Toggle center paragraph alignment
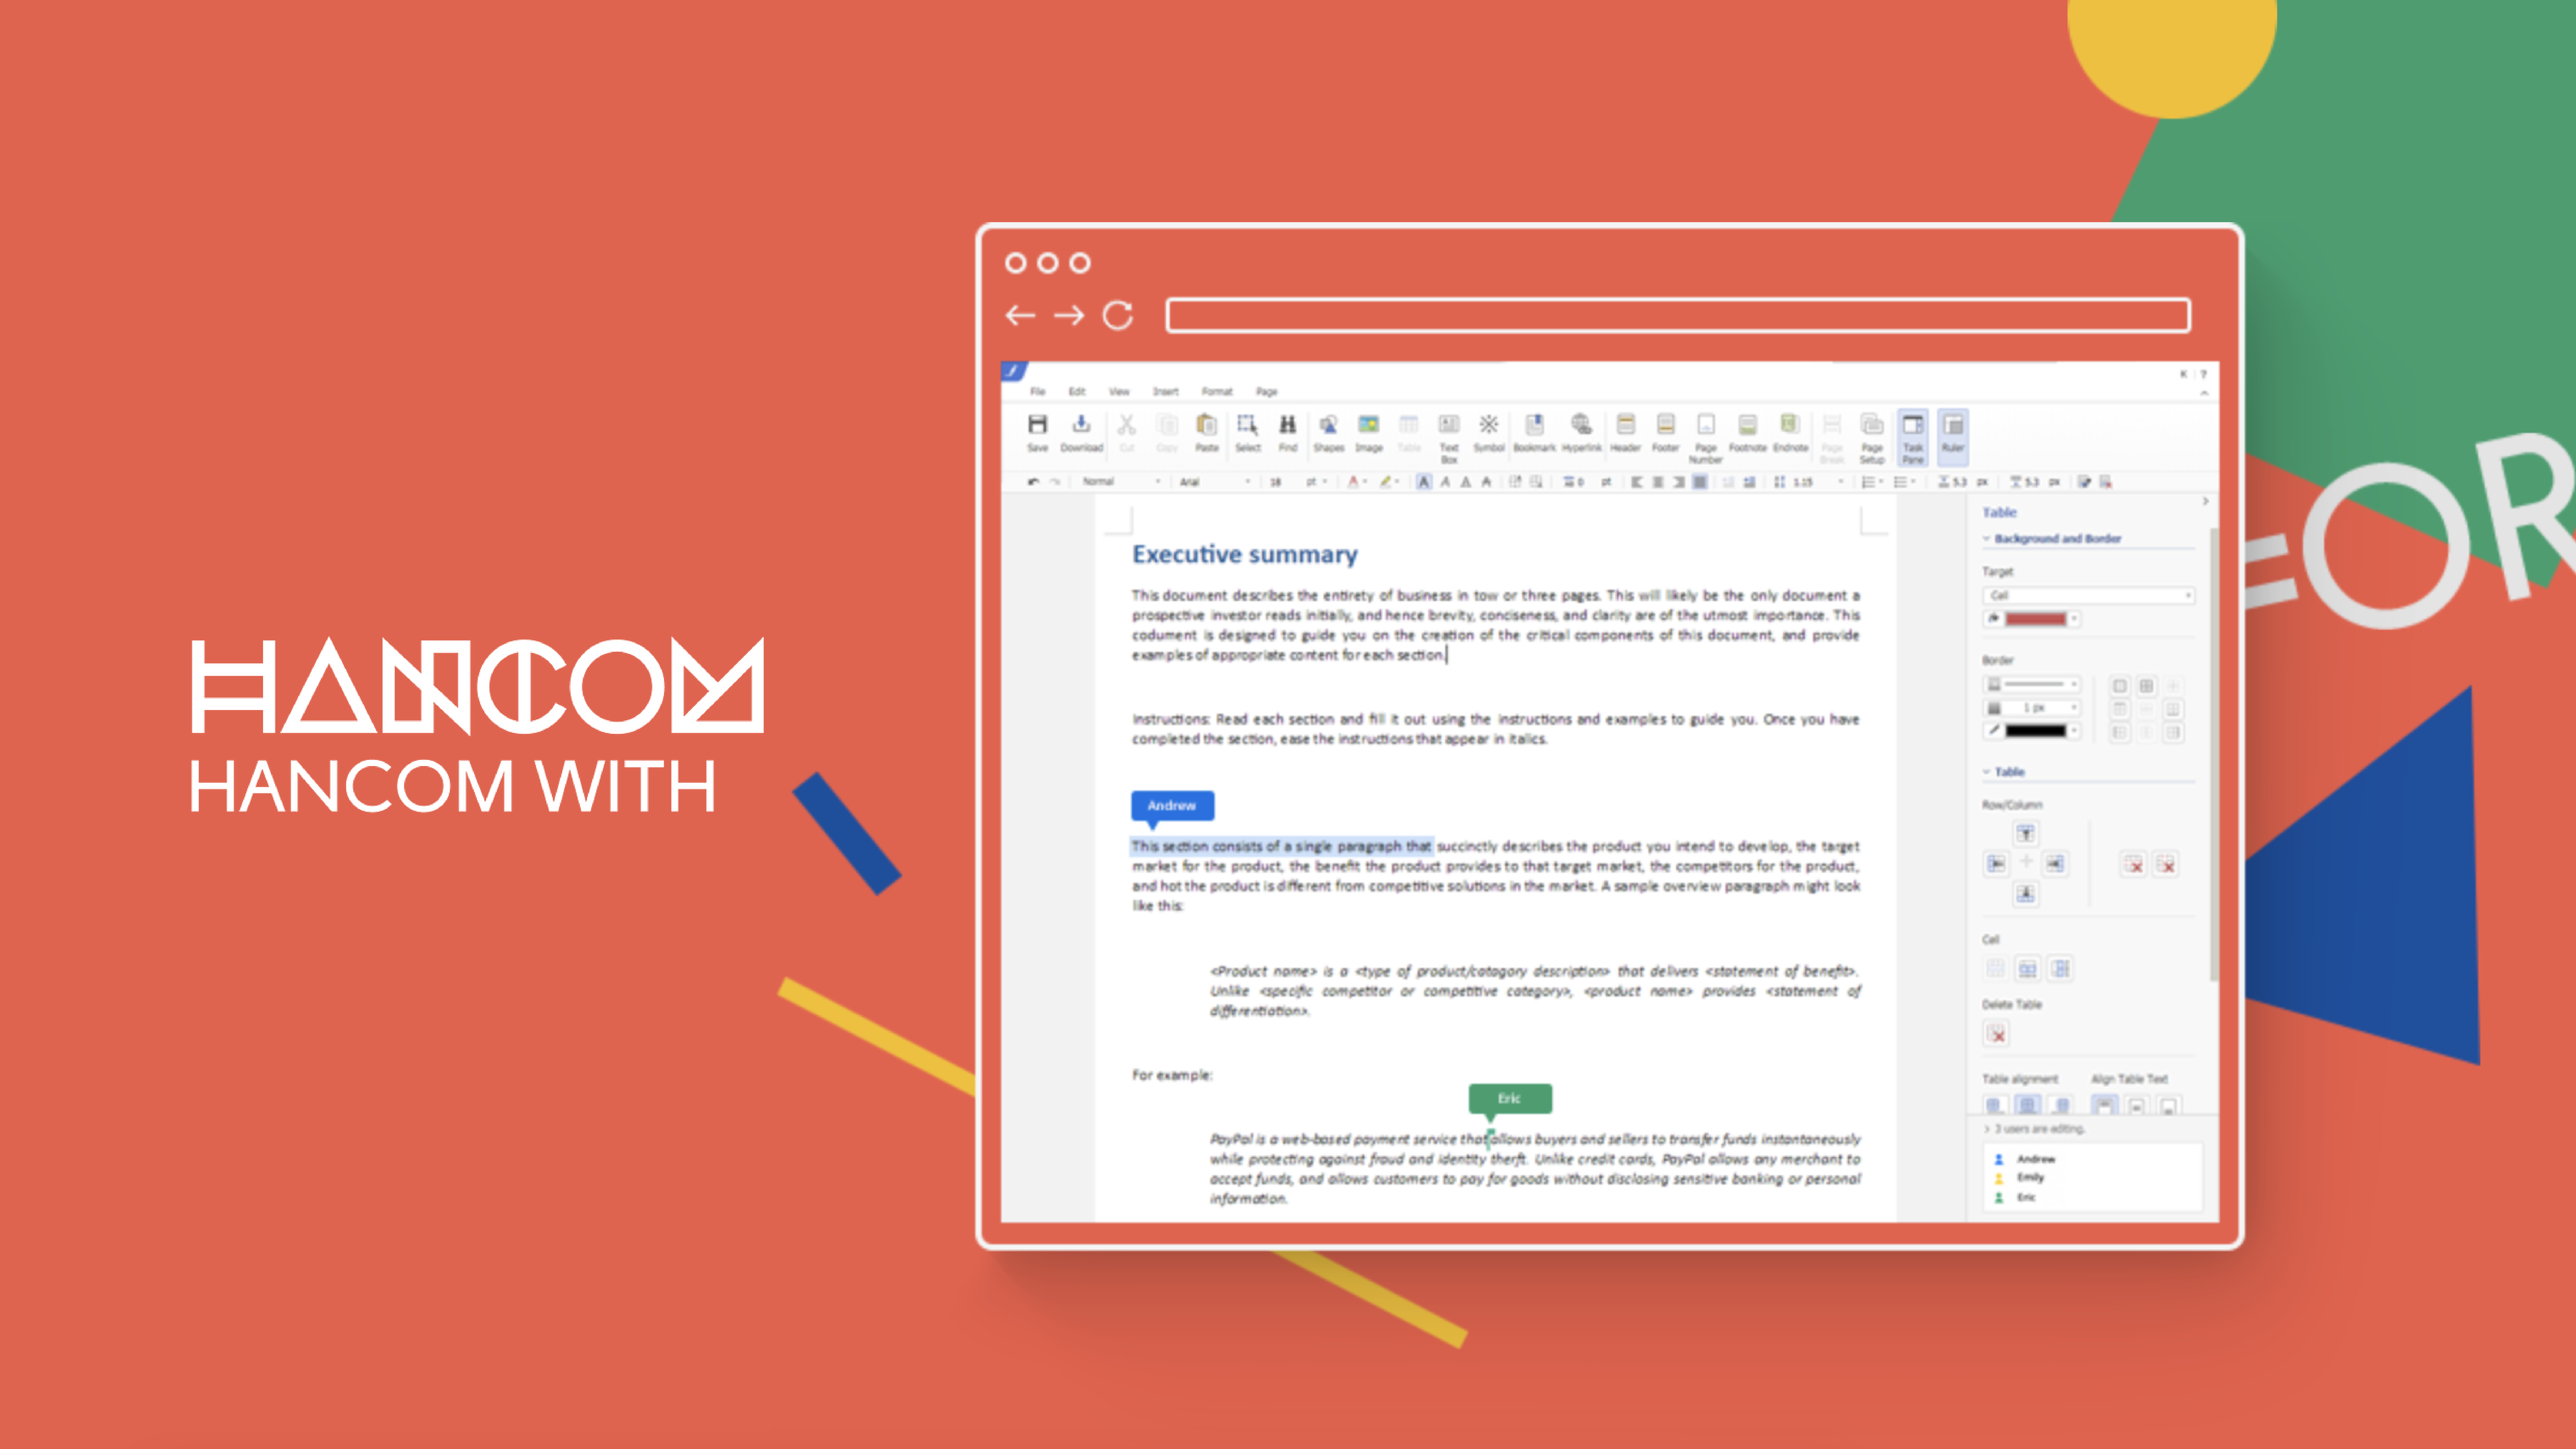 click(x=1658, y=482)
